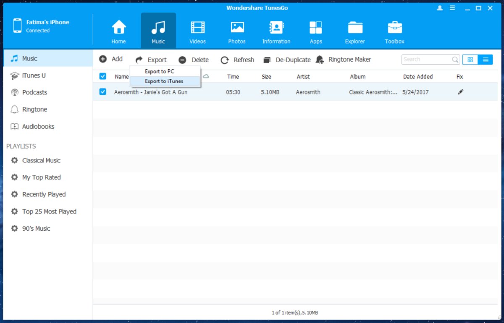Viewport: 504px width, 323px height.
Task: Click the Aerosmith artist cell
Action: pyautogui.click(x=308, y=92)
